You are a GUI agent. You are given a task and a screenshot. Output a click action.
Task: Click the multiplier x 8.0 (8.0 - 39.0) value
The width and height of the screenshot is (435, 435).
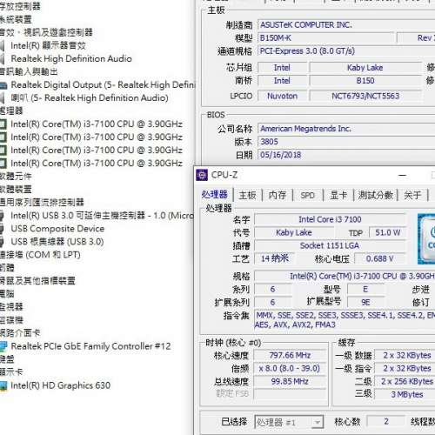[x=290, y=368]
